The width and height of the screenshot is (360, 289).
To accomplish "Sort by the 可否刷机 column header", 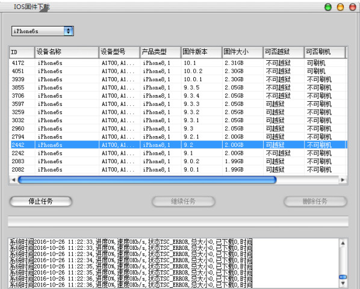I will coord(324,52).
